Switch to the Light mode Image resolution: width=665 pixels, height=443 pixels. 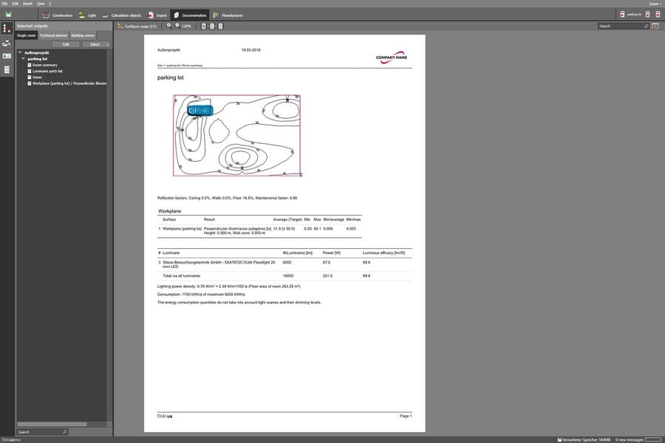87,16
